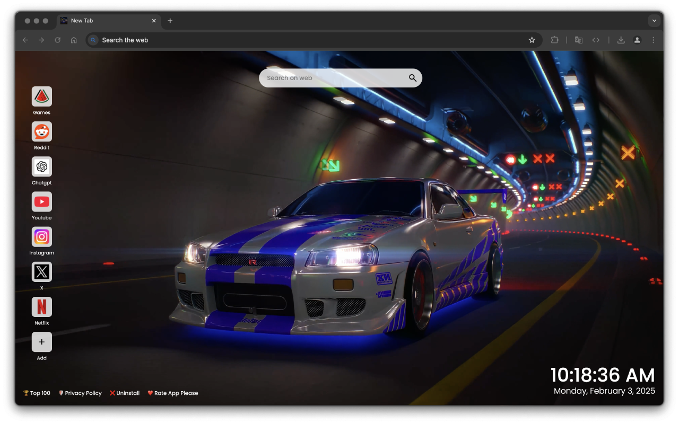Viewport: 679px width, 424px height.
Task: Bookmark this page with the star icon
Action: click(532, 40)
